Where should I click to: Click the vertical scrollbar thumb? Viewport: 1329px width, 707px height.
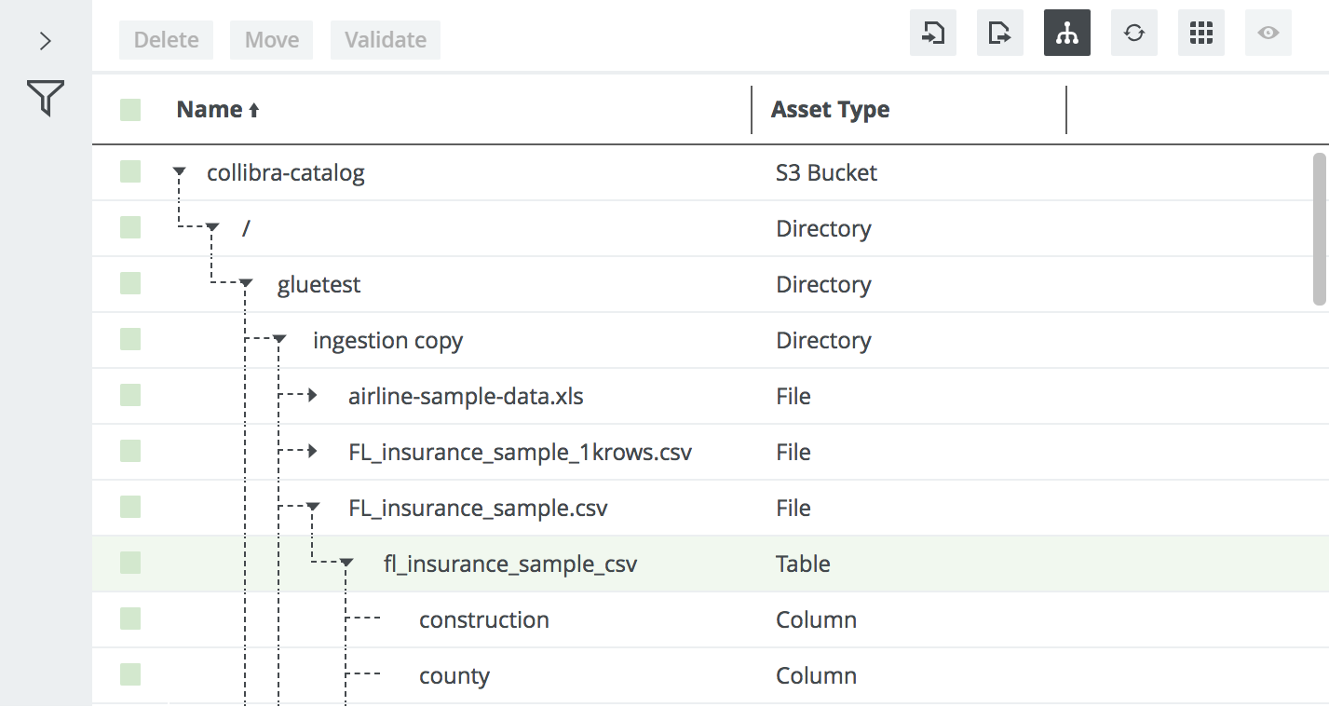click(1319, 228)
